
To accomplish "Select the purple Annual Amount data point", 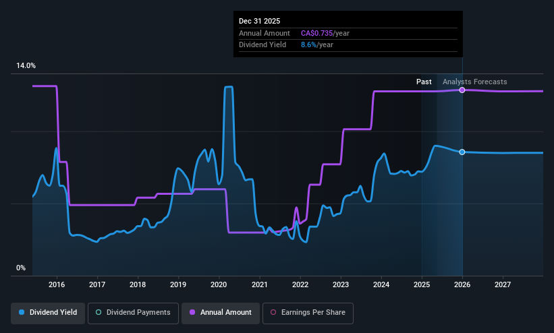I will [x=462, y=90].
